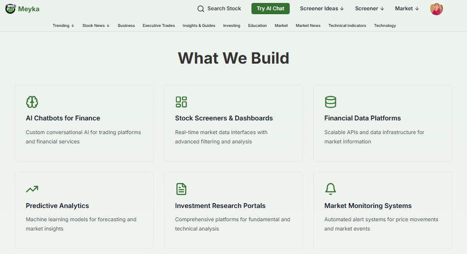Screen dimensions: 467x254
Task: Click the Market Monitoring Systems heading
Action: [x=368, y=206]
